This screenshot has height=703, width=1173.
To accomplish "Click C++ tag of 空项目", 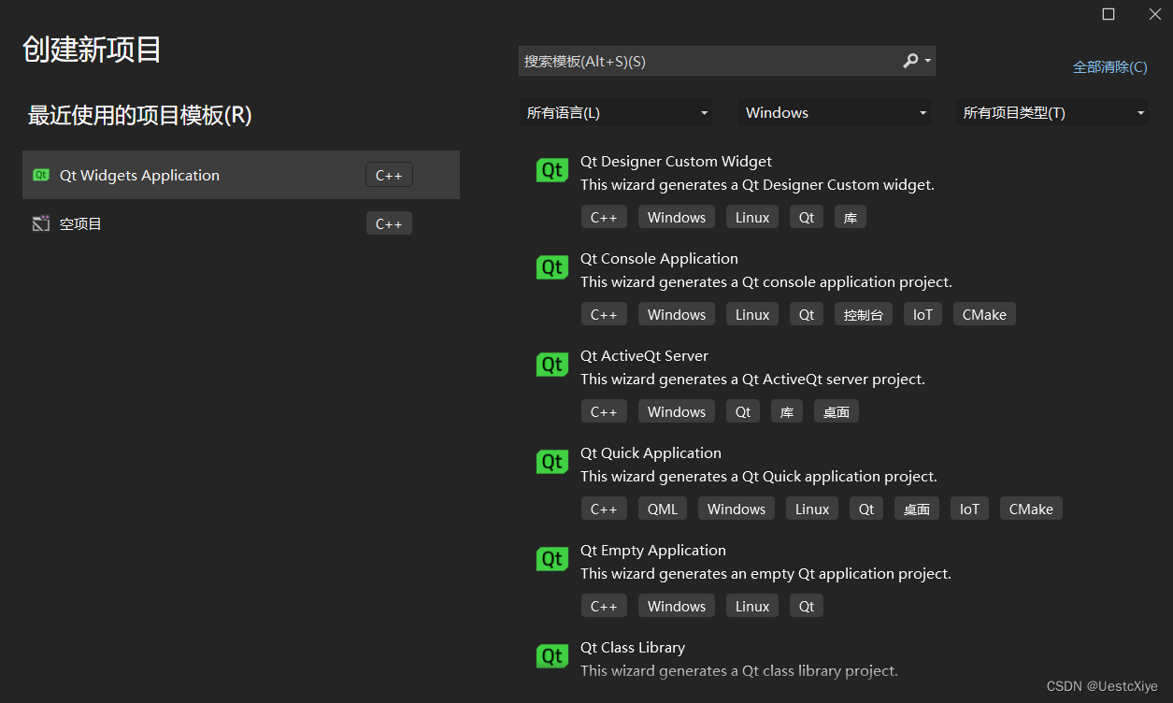I will tap(389, 223).
